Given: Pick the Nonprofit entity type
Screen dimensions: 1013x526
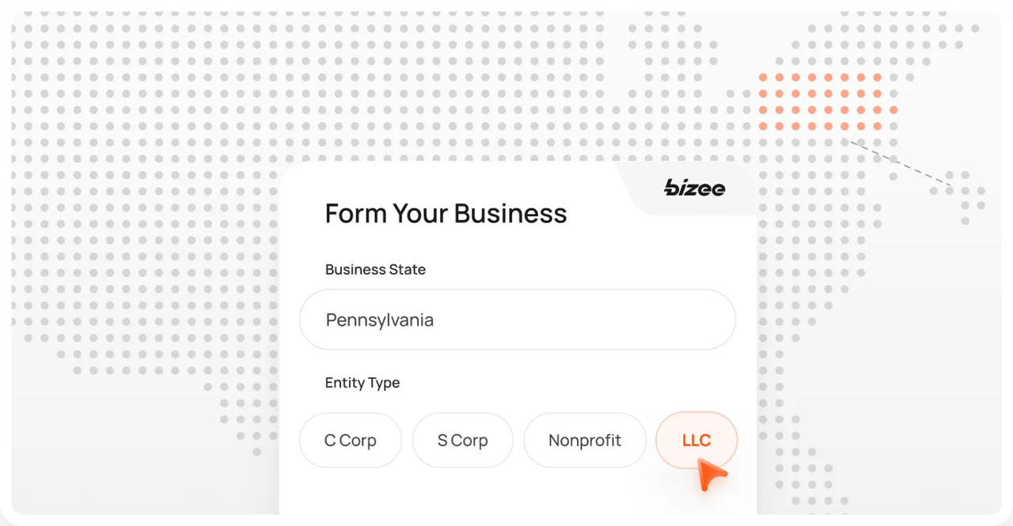Looking at the screenshot, I should (585, 441).
